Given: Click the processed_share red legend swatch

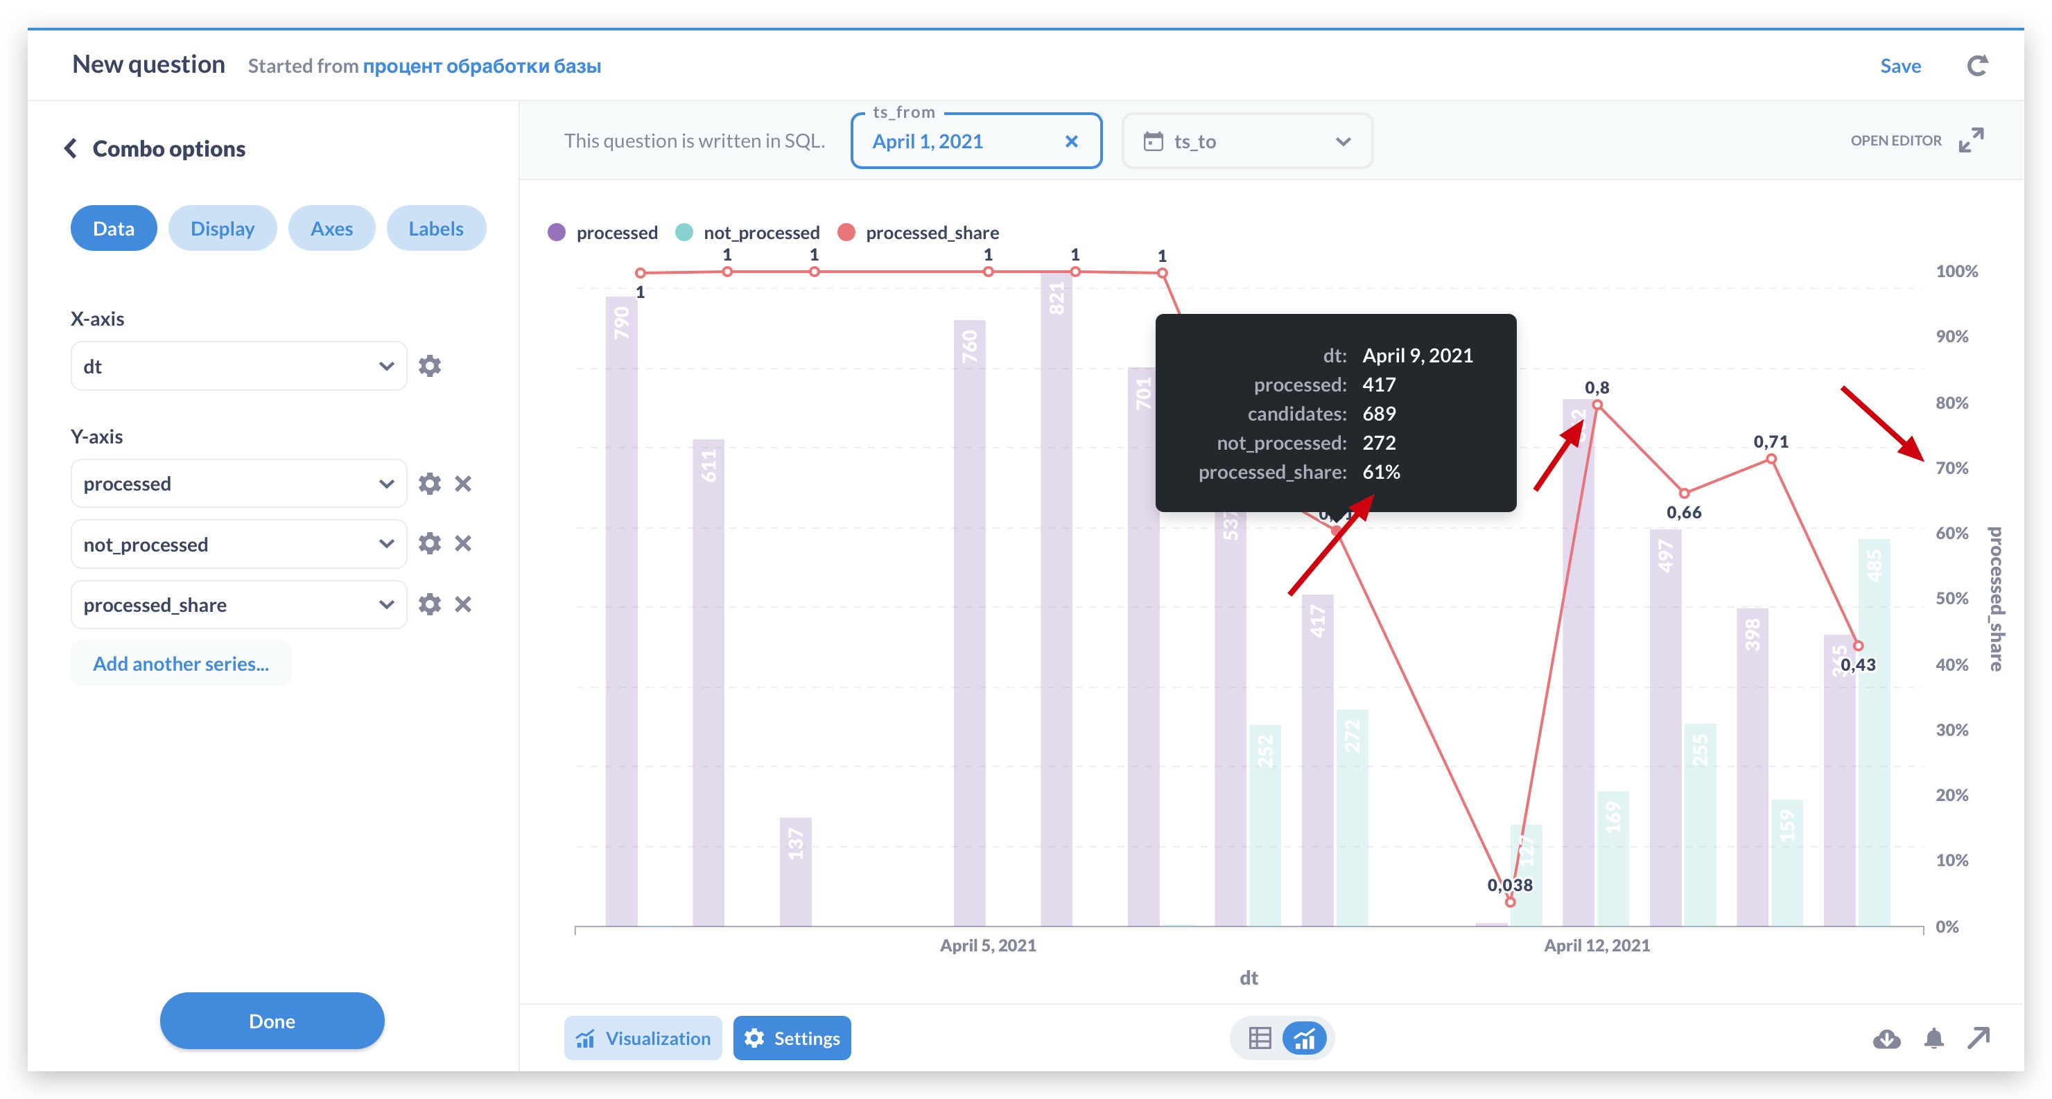Looking at the screenshot, I should (846, 233).
